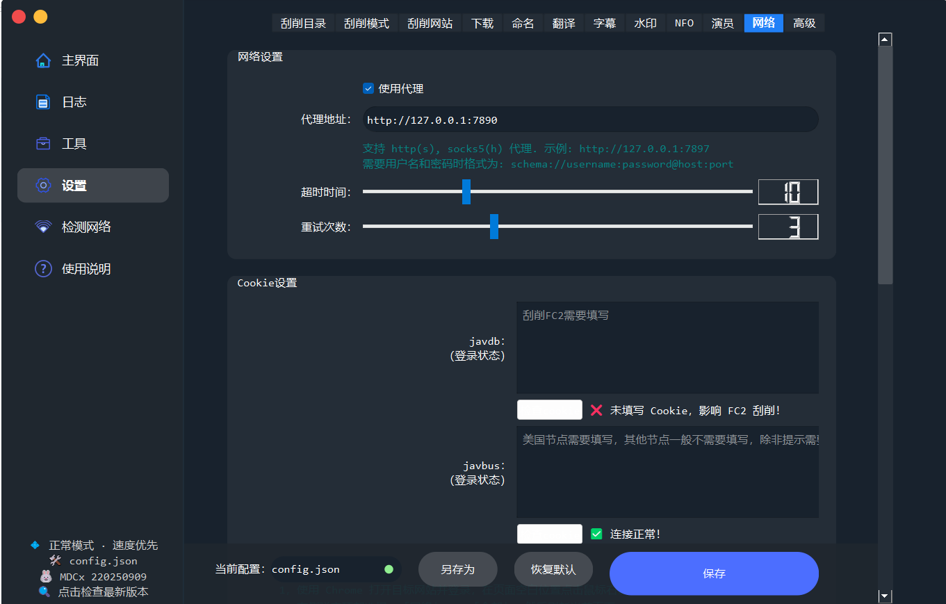Click the 保存 button
The width and height of the screenshot is (946, 604).
[714, 573]
